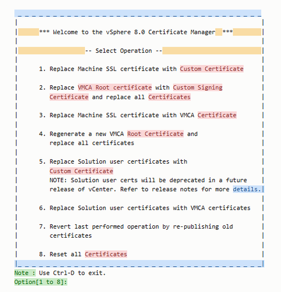
Task: Click option 7 Revert last performed operation line
Action: tap(136, 226)
